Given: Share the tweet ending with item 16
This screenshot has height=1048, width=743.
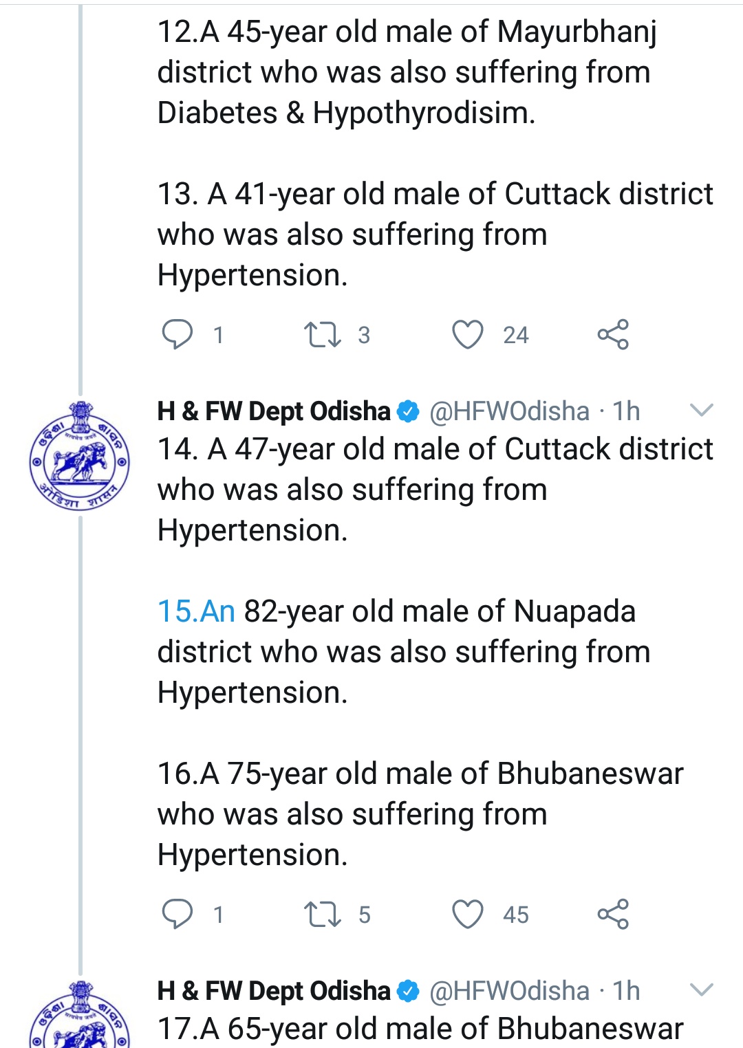Looking at the screenshot, I should coord(613,915).
